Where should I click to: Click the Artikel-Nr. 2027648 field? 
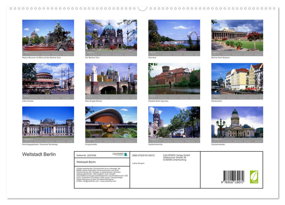click(87, 155)
